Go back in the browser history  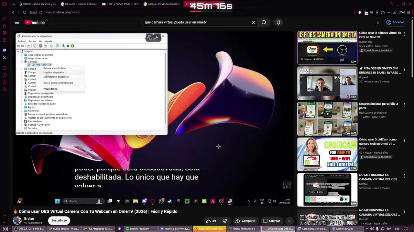[13, 12]
